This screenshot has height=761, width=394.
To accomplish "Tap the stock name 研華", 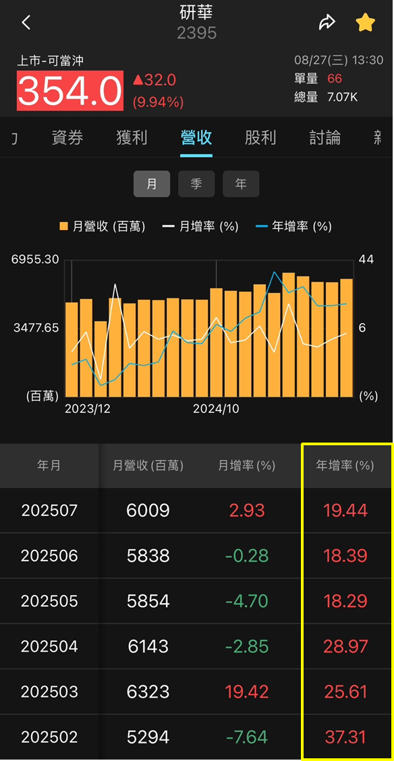I will tap(196, 13).
